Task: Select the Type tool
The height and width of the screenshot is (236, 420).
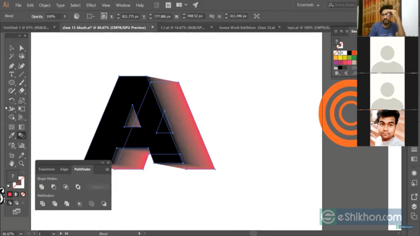Action: point(12,74)
